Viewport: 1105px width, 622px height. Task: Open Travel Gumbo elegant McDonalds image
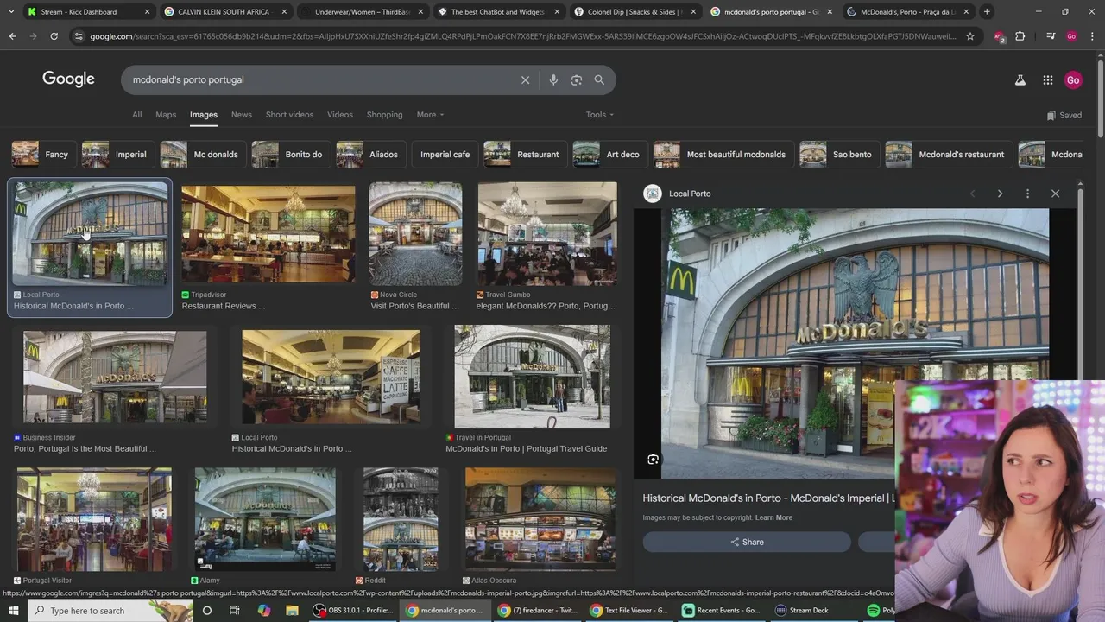(x=547, y=233)
